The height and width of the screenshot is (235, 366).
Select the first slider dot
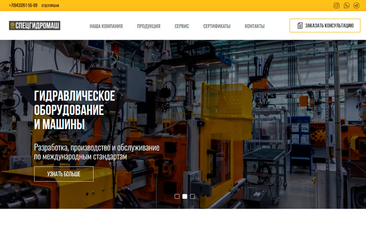click(177, 197)
